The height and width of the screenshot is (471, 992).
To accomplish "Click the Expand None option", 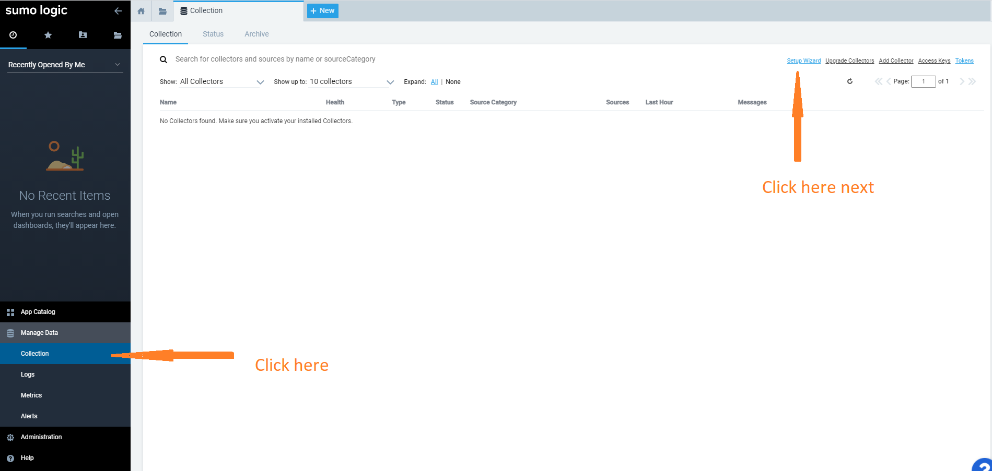I will pos(453,82).
